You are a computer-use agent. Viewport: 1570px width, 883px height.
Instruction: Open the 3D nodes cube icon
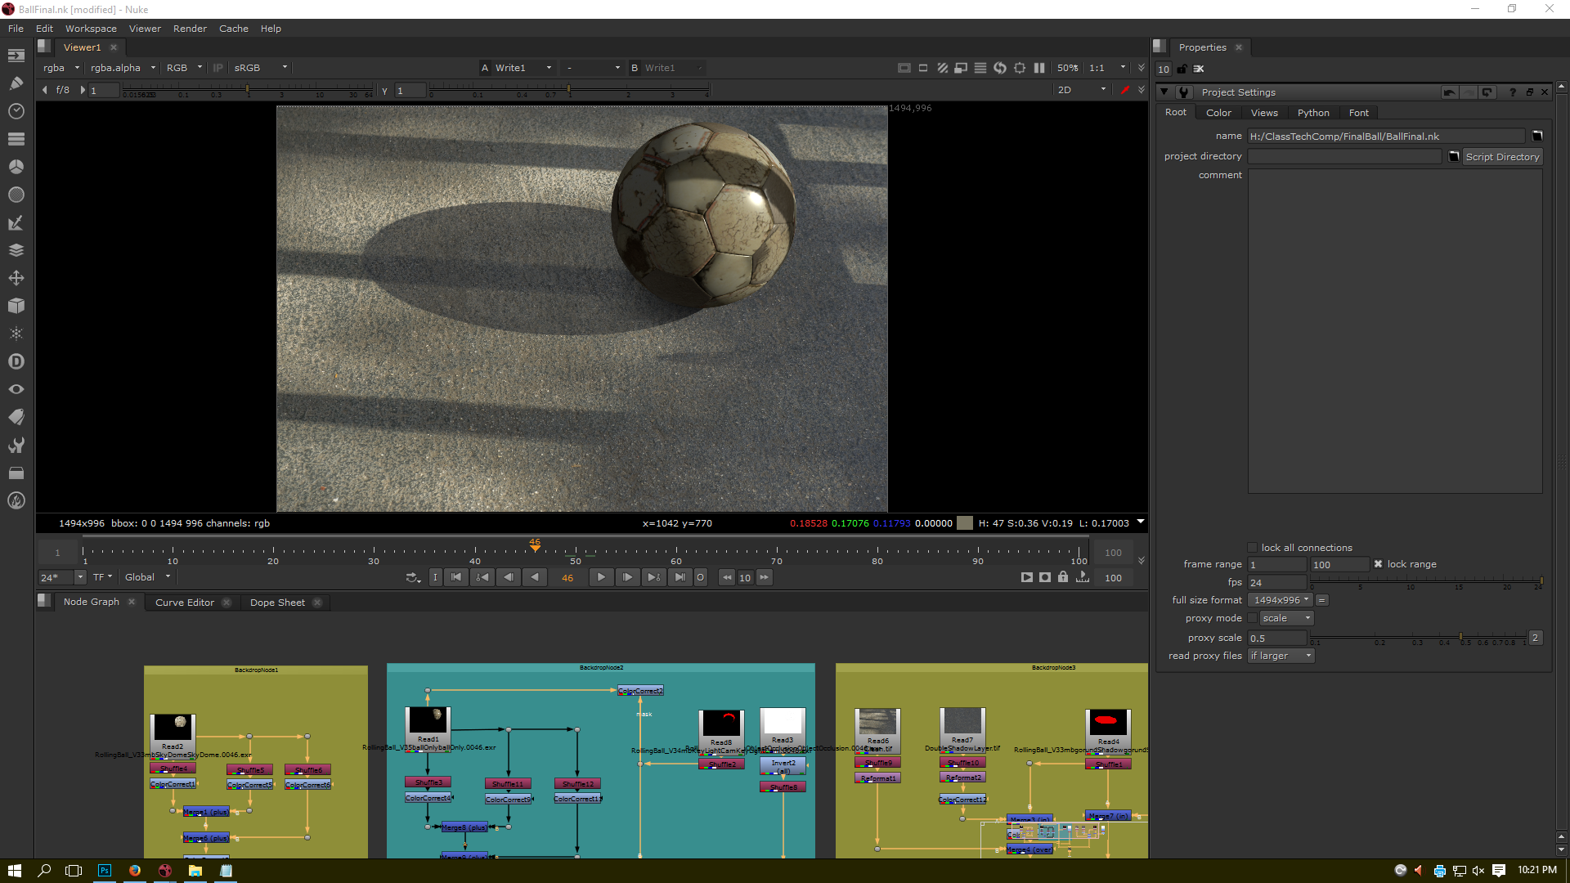coord(16,306)
